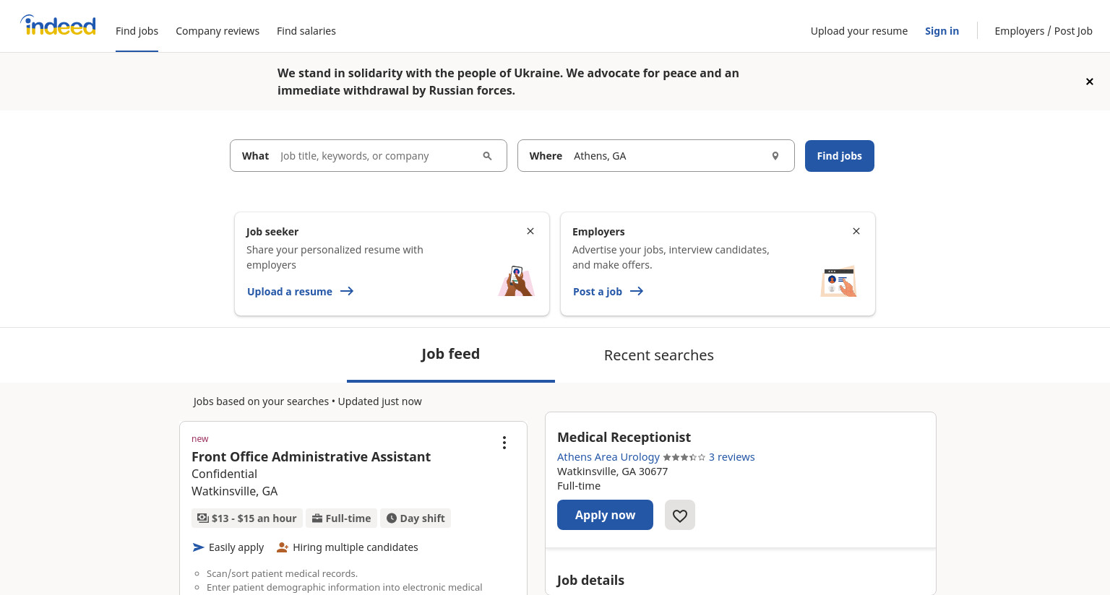The image size is (1110, 595).
Task: Click the Apply now button
Action: tap(605, 515)
